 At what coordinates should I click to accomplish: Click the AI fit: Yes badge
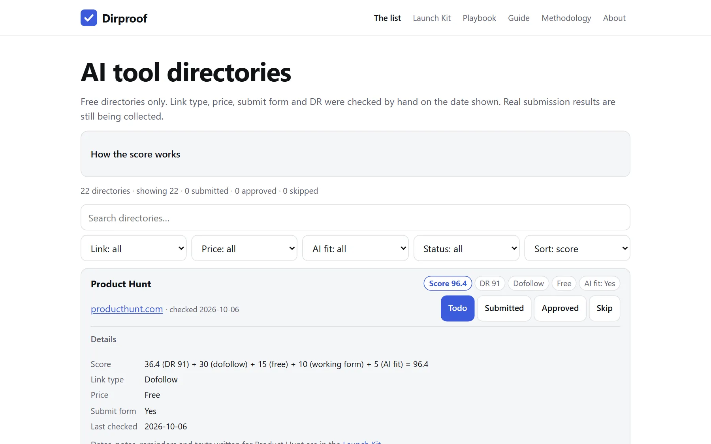600,283
